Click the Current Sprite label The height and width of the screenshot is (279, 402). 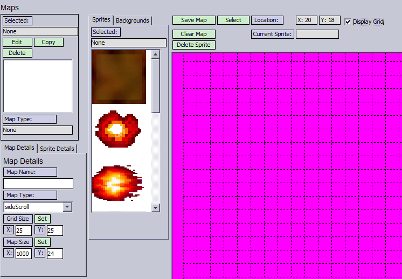(x=273, y=34)
